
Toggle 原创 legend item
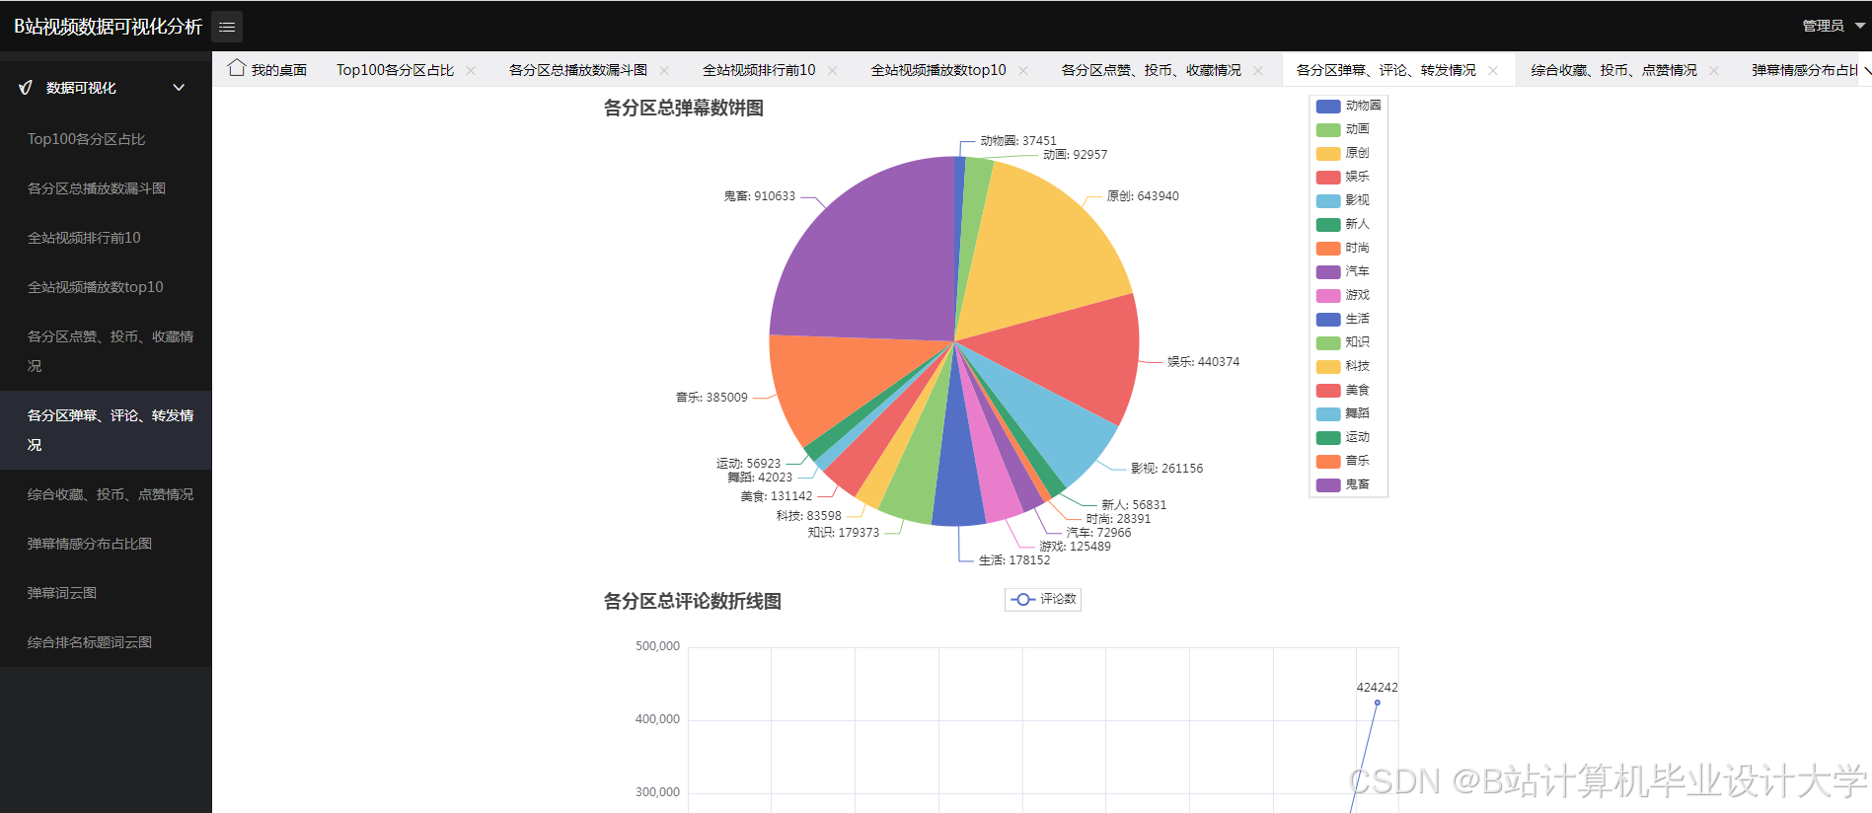(1343, 153)
